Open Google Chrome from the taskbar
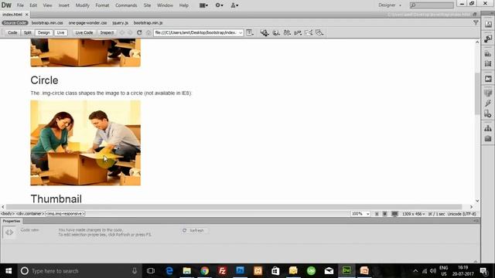This screenshot has height=278, width=495. [204, 271]
